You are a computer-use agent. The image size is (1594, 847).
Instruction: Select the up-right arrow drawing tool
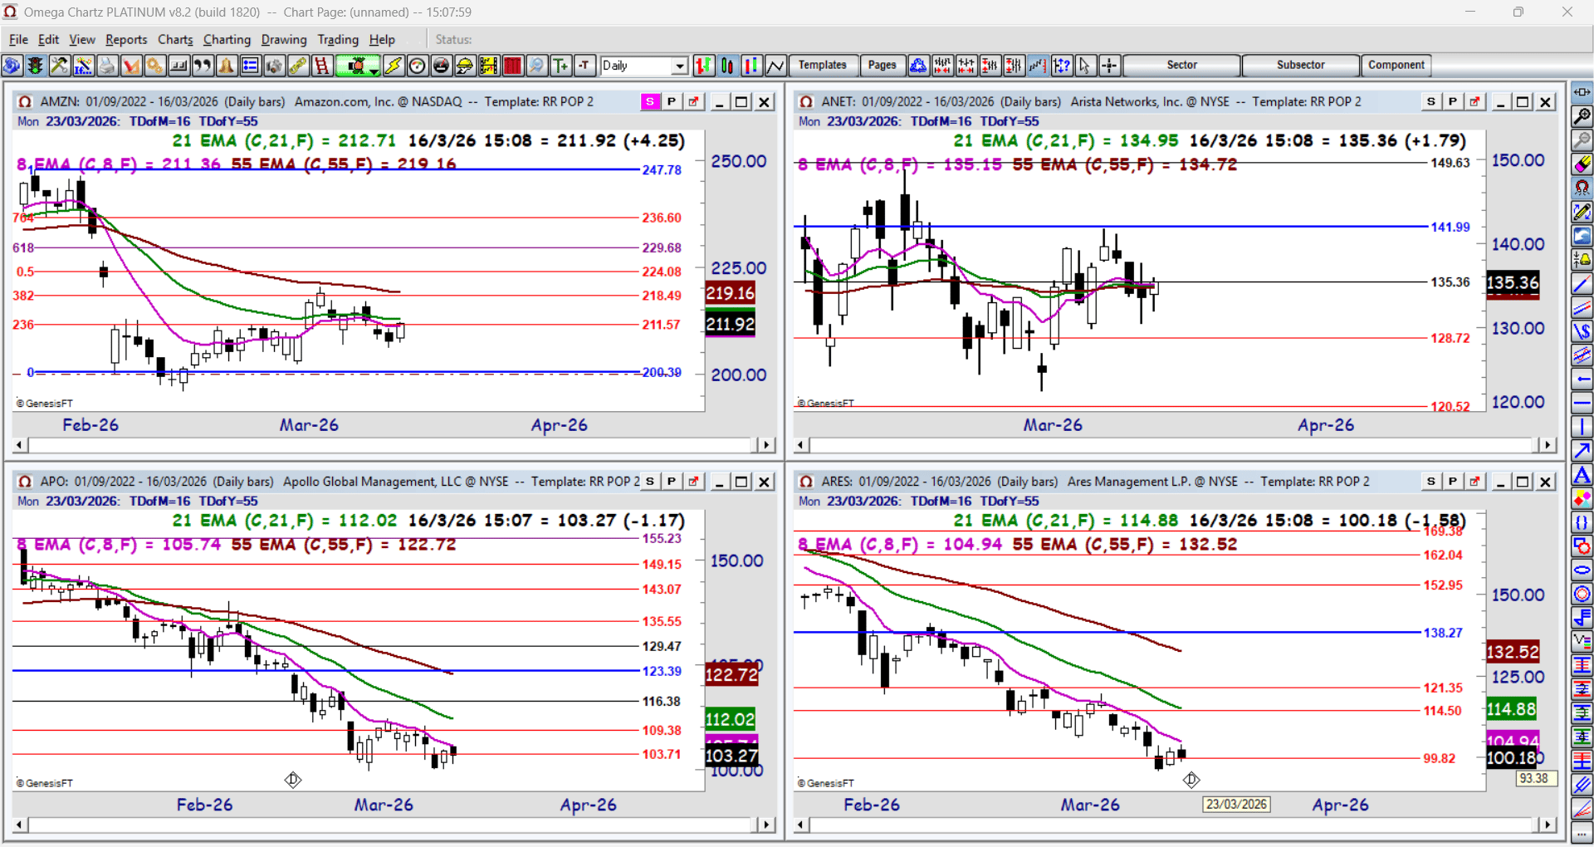(1582, 451)
